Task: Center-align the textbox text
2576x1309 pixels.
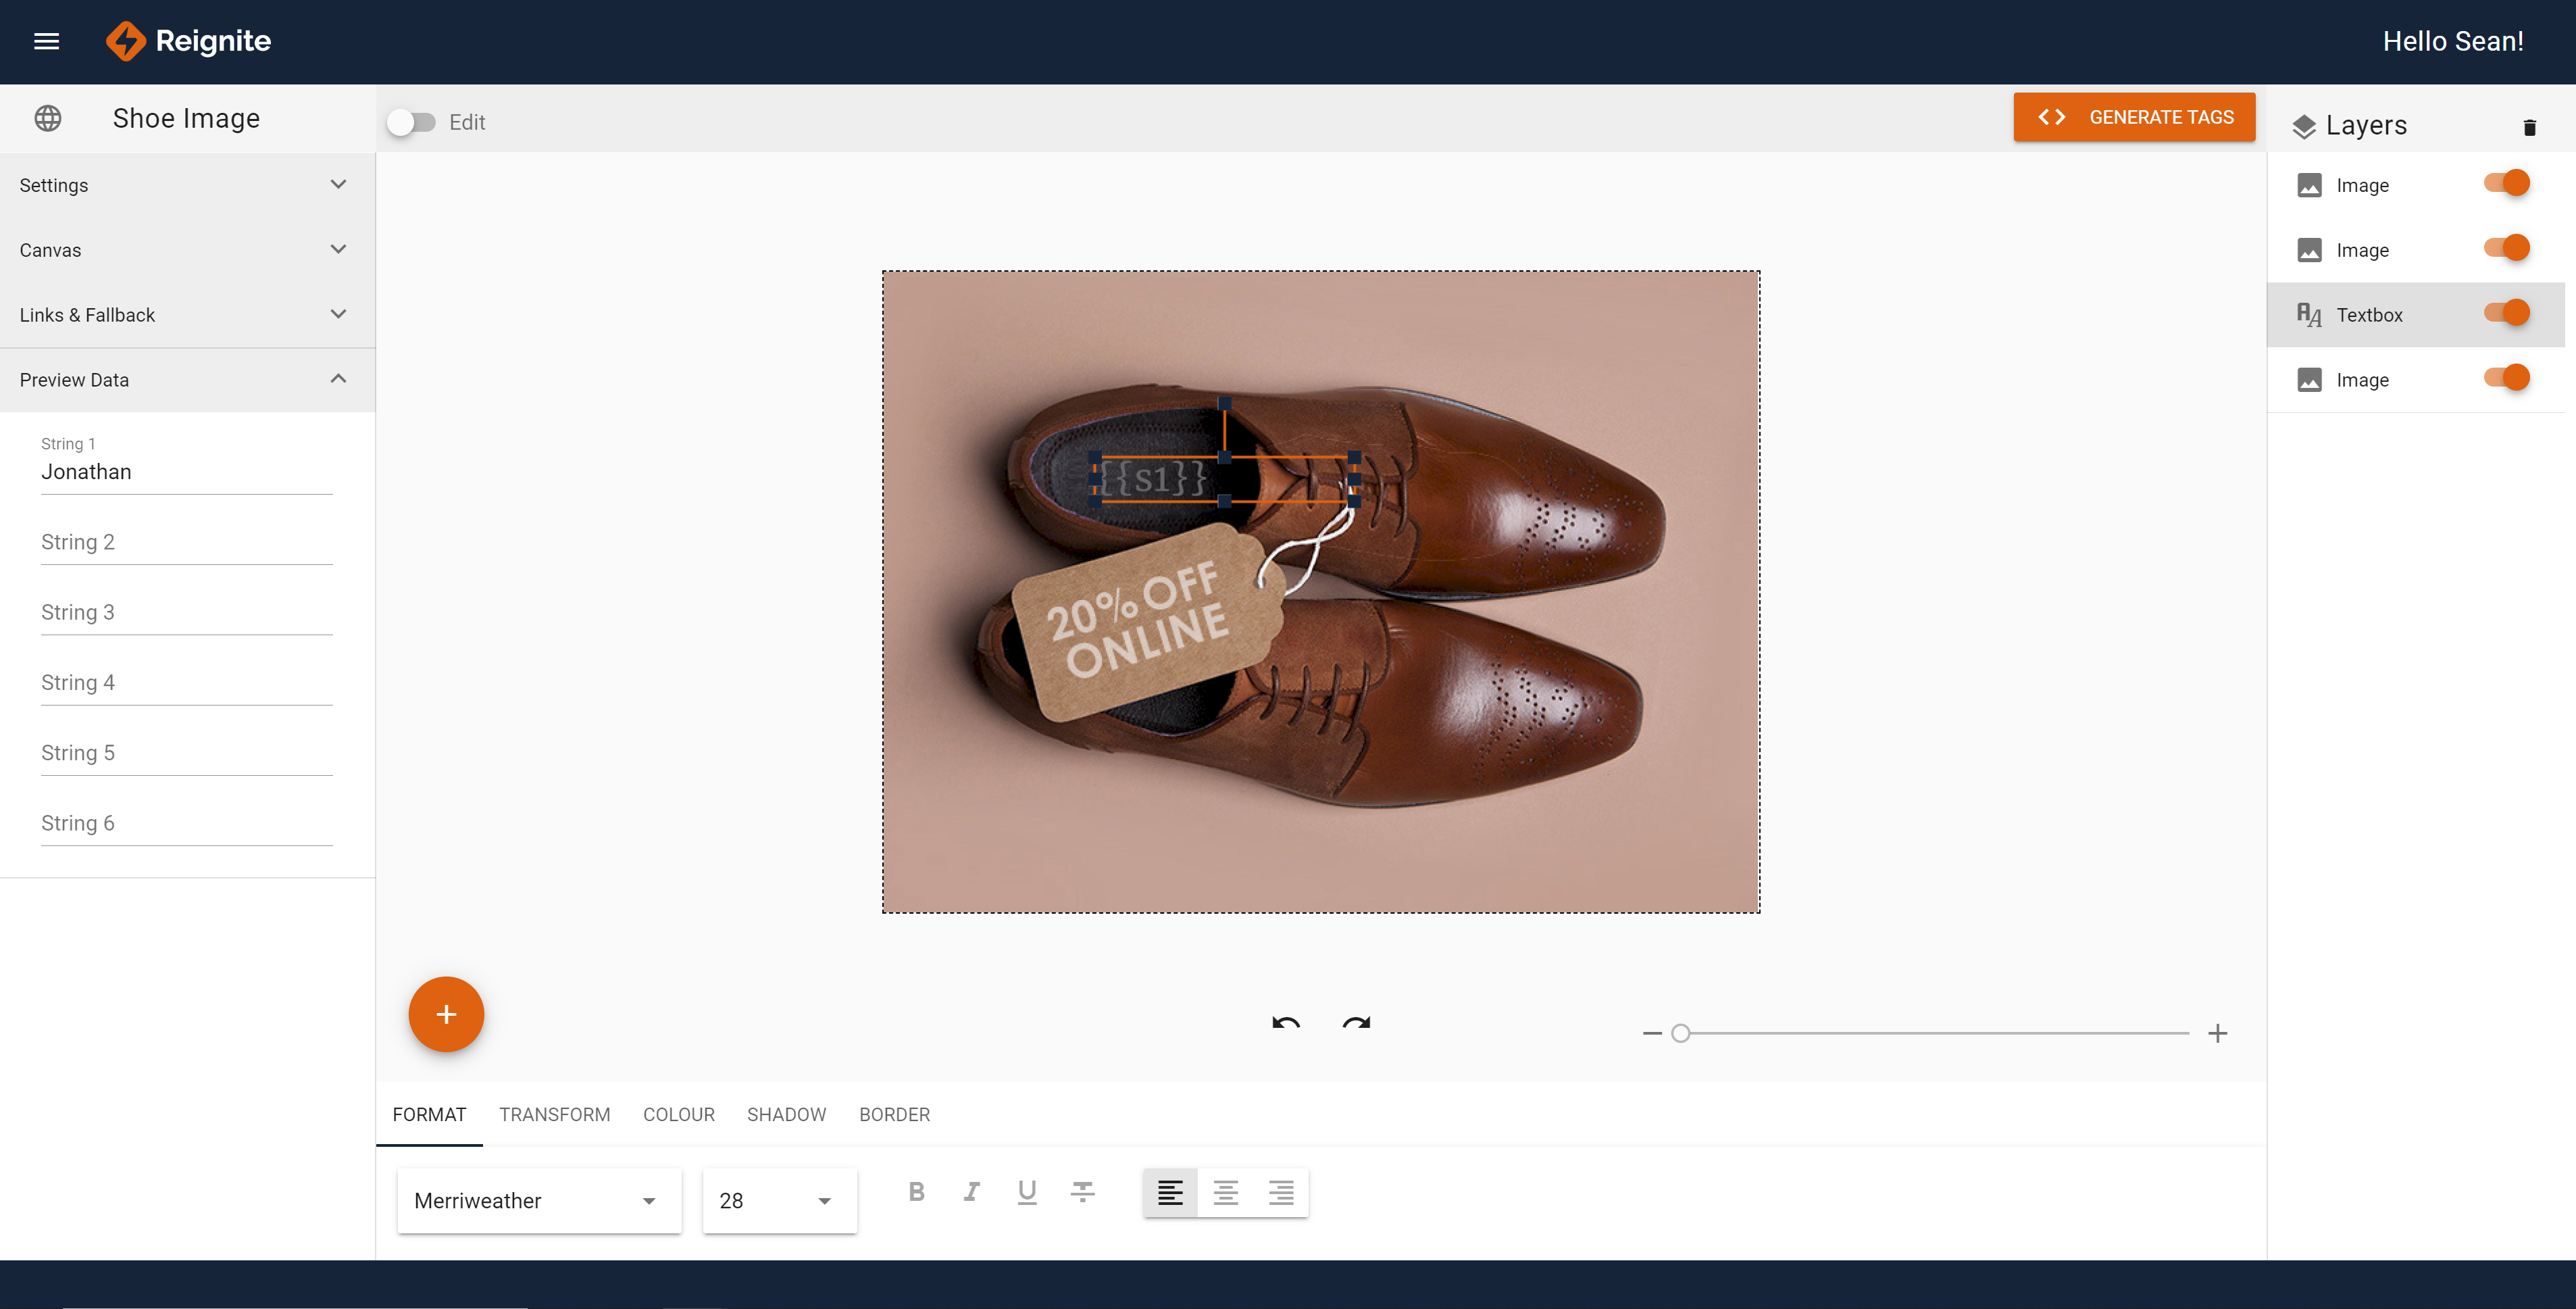Action: [1225, 1192]
